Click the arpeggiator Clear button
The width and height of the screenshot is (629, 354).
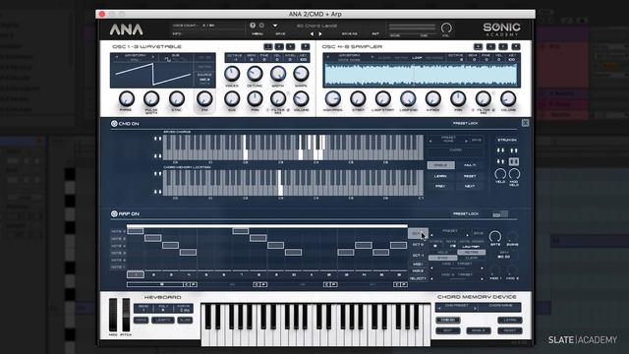point(472,258)
